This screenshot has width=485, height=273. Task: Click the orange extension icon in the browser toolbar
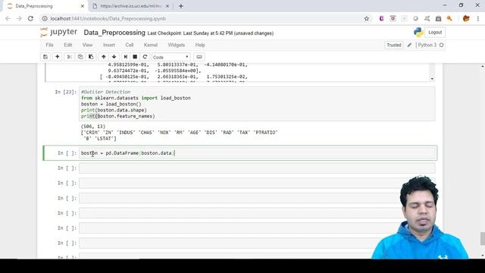[x=466, y=18]
